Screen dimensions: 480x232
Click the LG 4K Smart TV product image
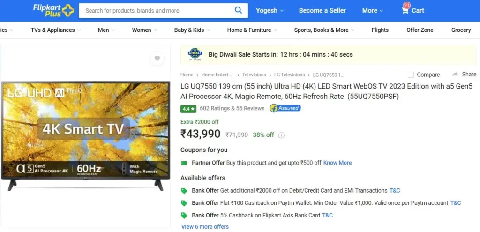(x=85, y=136)
